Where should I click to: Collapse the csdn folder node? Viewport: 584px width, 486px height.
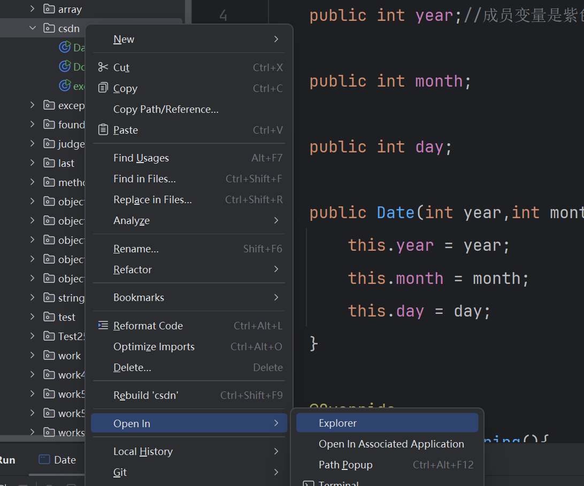point(33,28)
